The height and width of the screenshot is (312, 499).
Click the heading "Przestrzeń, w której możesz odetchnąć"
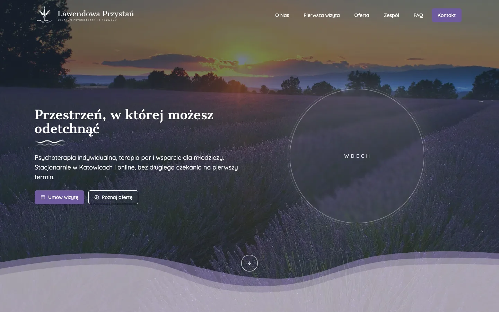(x=124, y=121)
